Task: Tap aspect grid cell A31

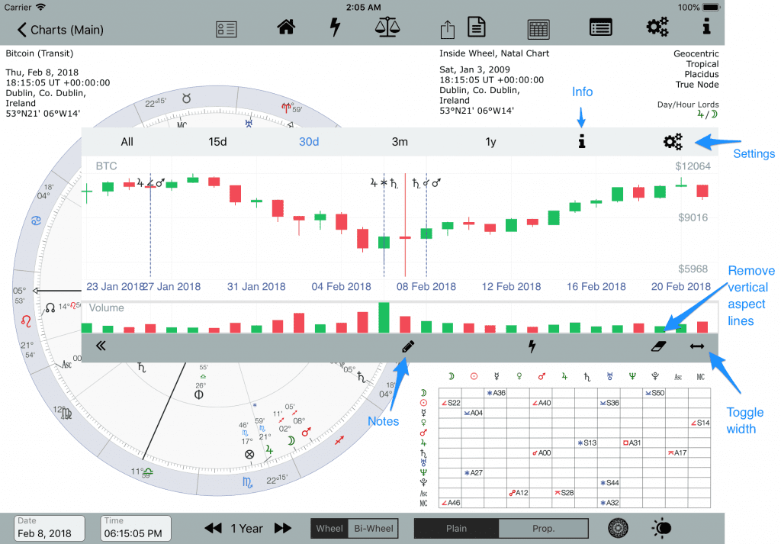Action: [632, 443]
